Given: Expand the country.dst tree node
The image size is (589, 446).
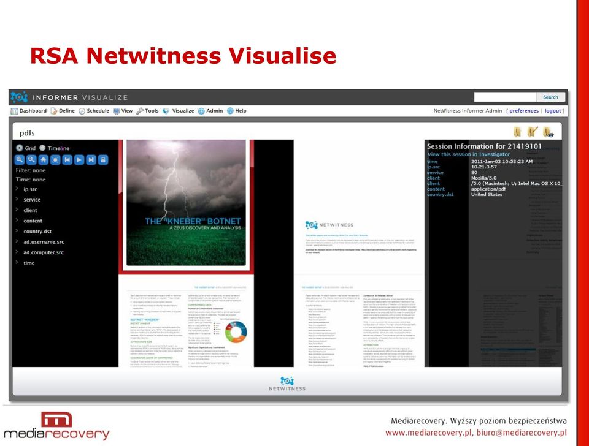Looking at the screenshot, I should [x=17, y=231].
